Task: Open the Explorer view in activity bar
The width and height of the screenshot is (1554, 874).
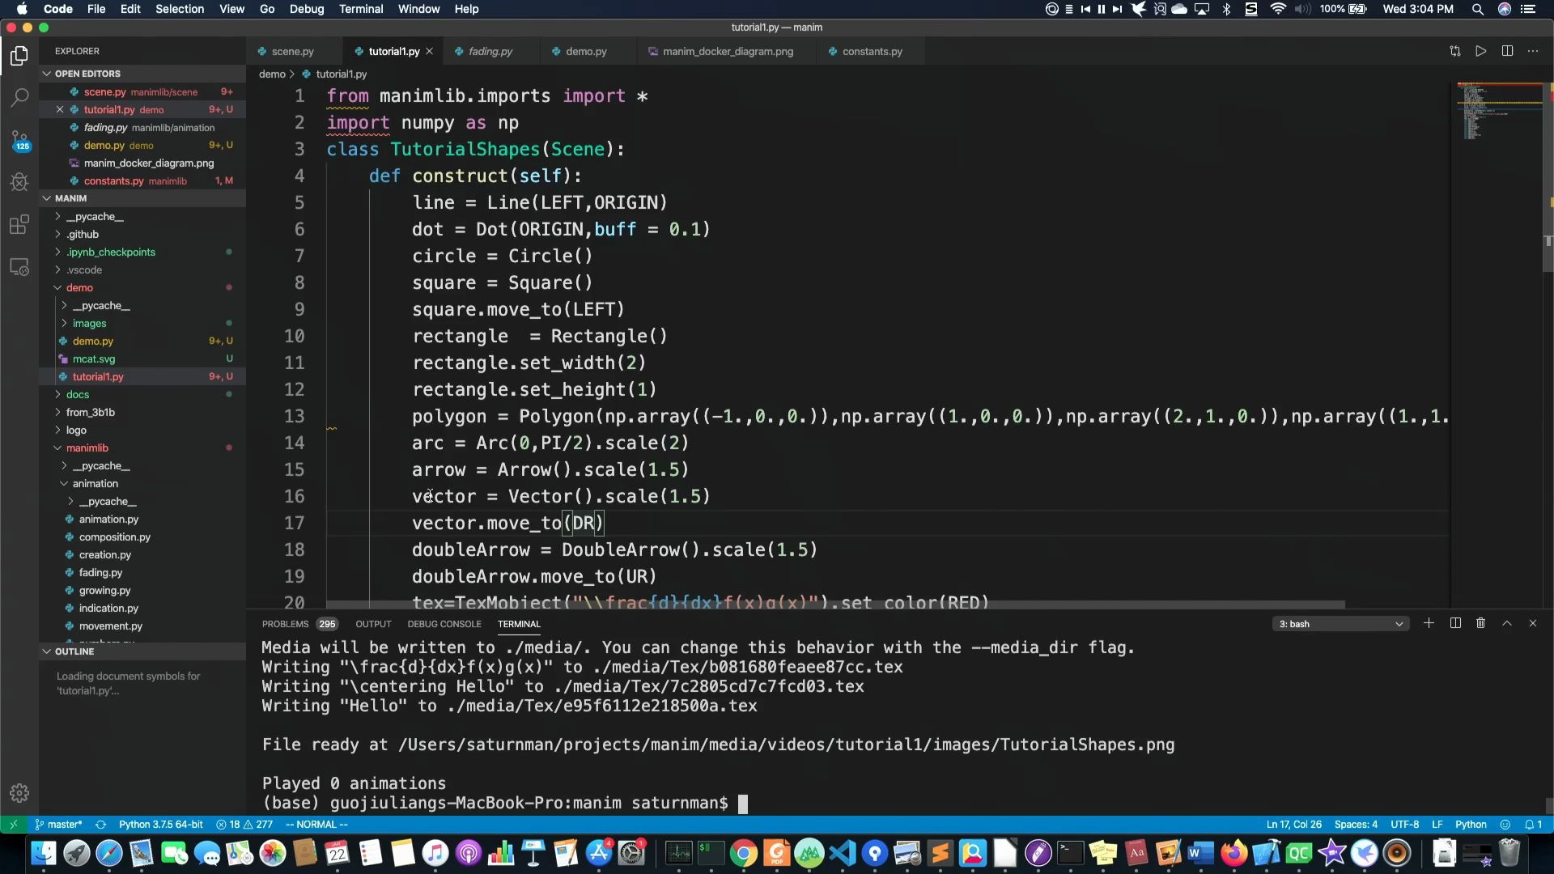Action: click(19, 56)
